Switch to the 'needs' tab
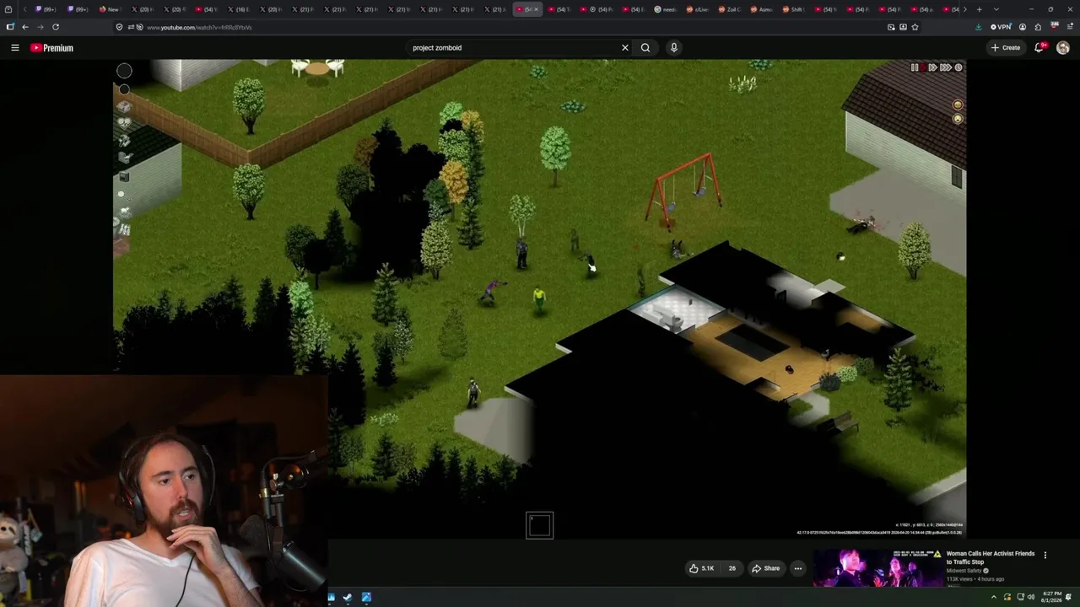Screen dimensions: 1080x607 point(667,9)
